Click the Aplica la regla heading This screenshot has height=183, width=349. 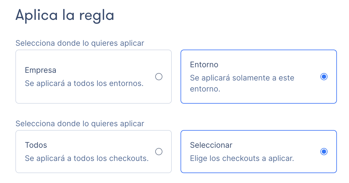point(65,15)
